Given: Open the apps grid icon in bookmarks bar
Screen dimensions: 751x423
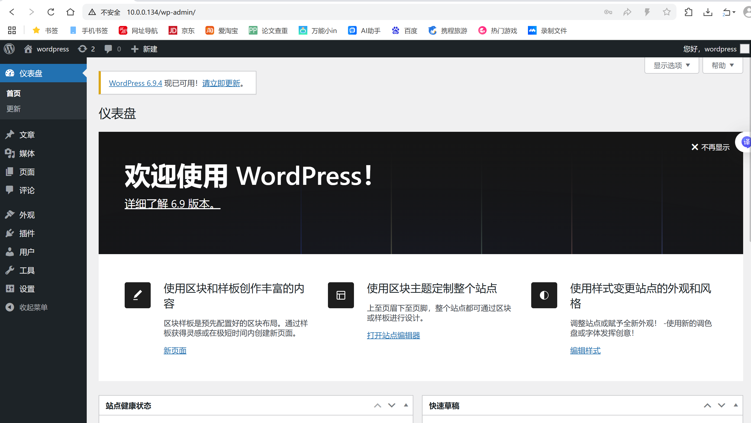Looking at the screenshot, I should pos(12,30).
